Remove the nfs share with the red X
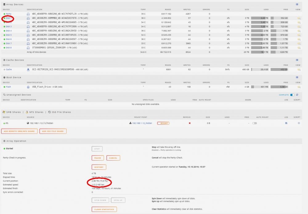308x214 pixels. tap(189, 123)
